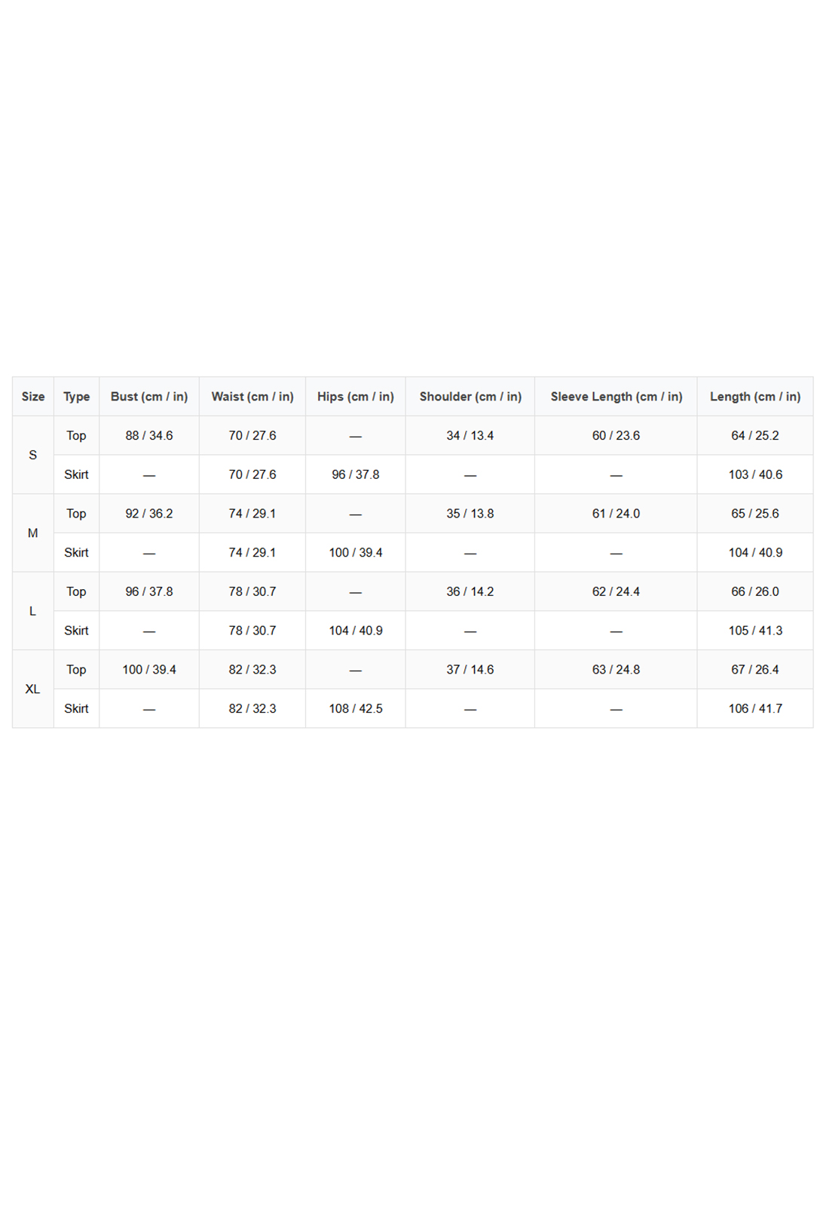
Task: Click the Shoulder (cm / in) header
Action: pos(470,397)
